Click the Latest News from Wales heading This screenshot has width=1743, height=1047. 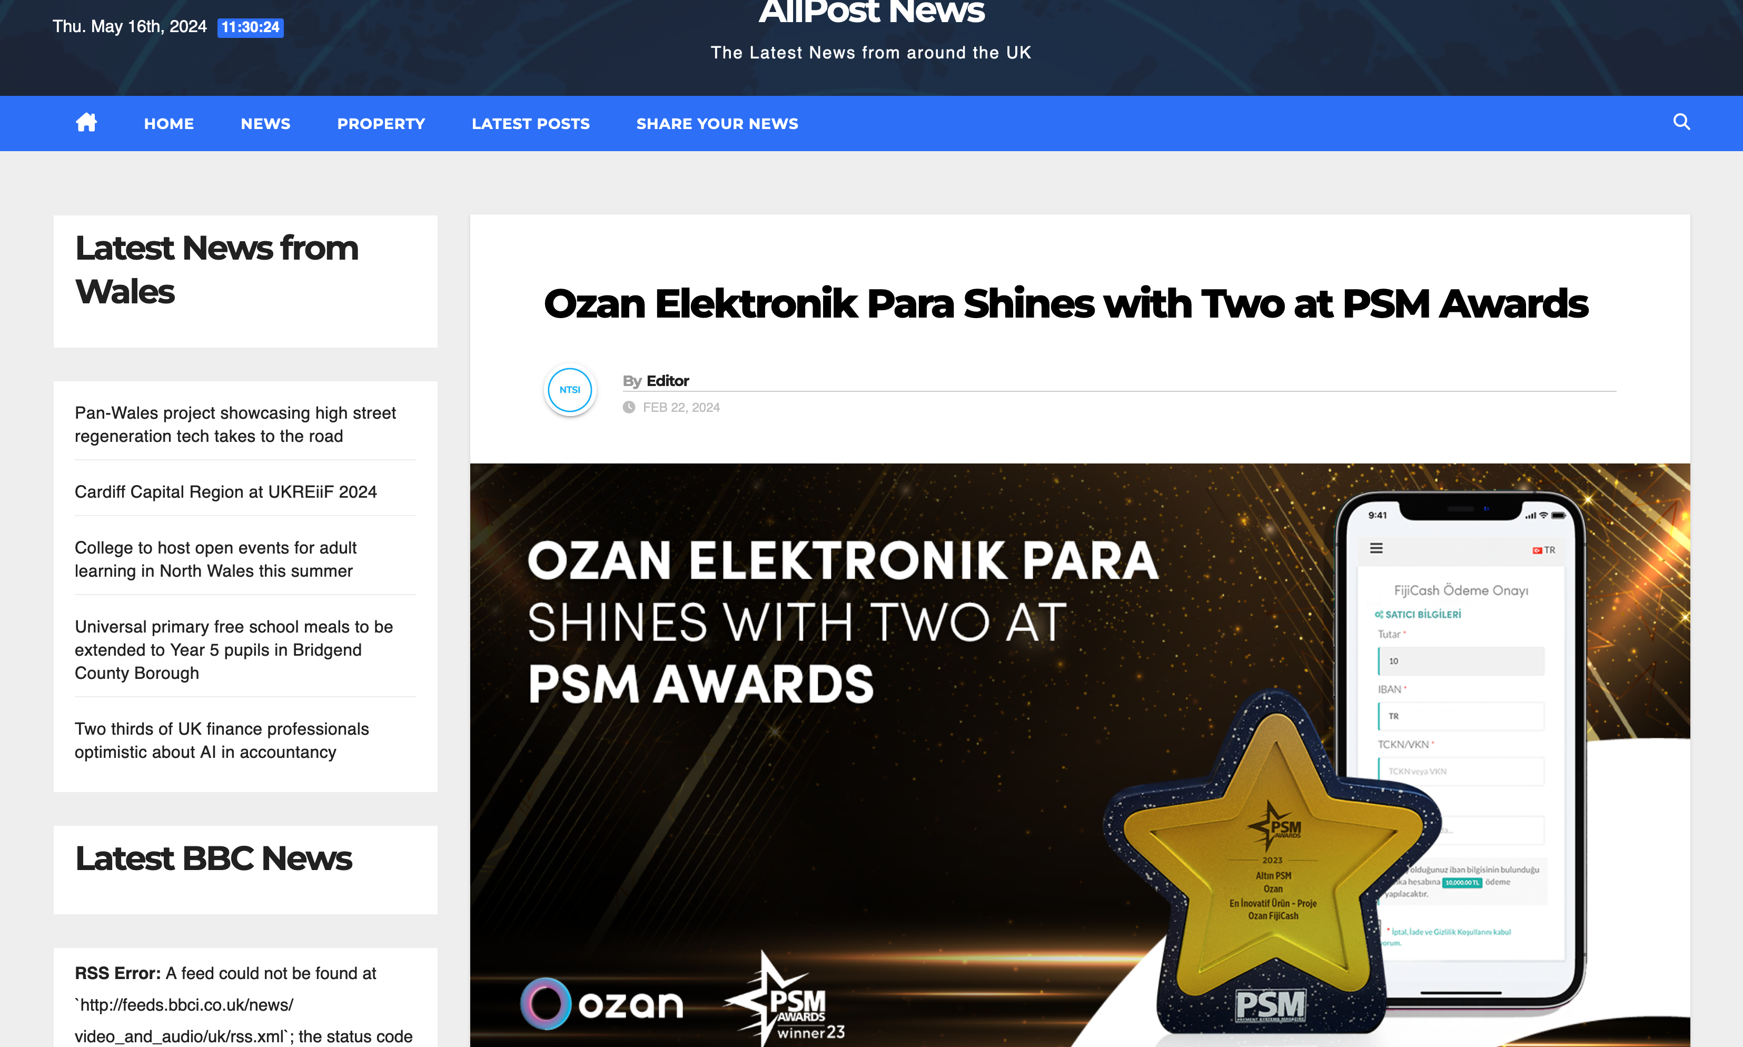pos(216,270)
